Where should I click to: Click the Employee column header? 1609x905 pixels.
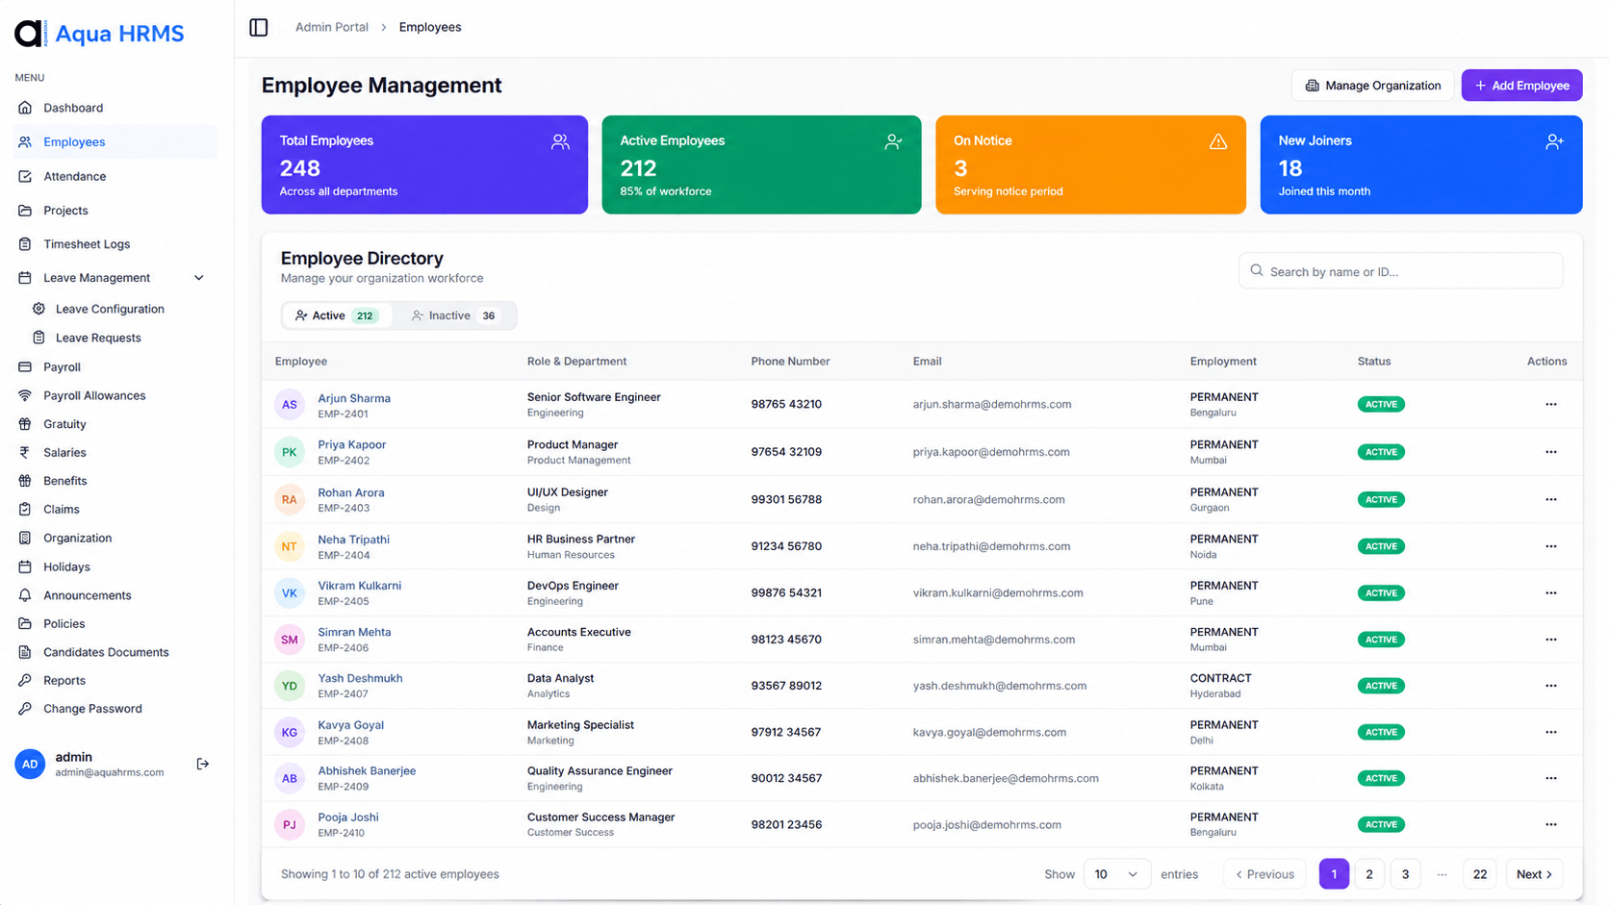point(301,362)
